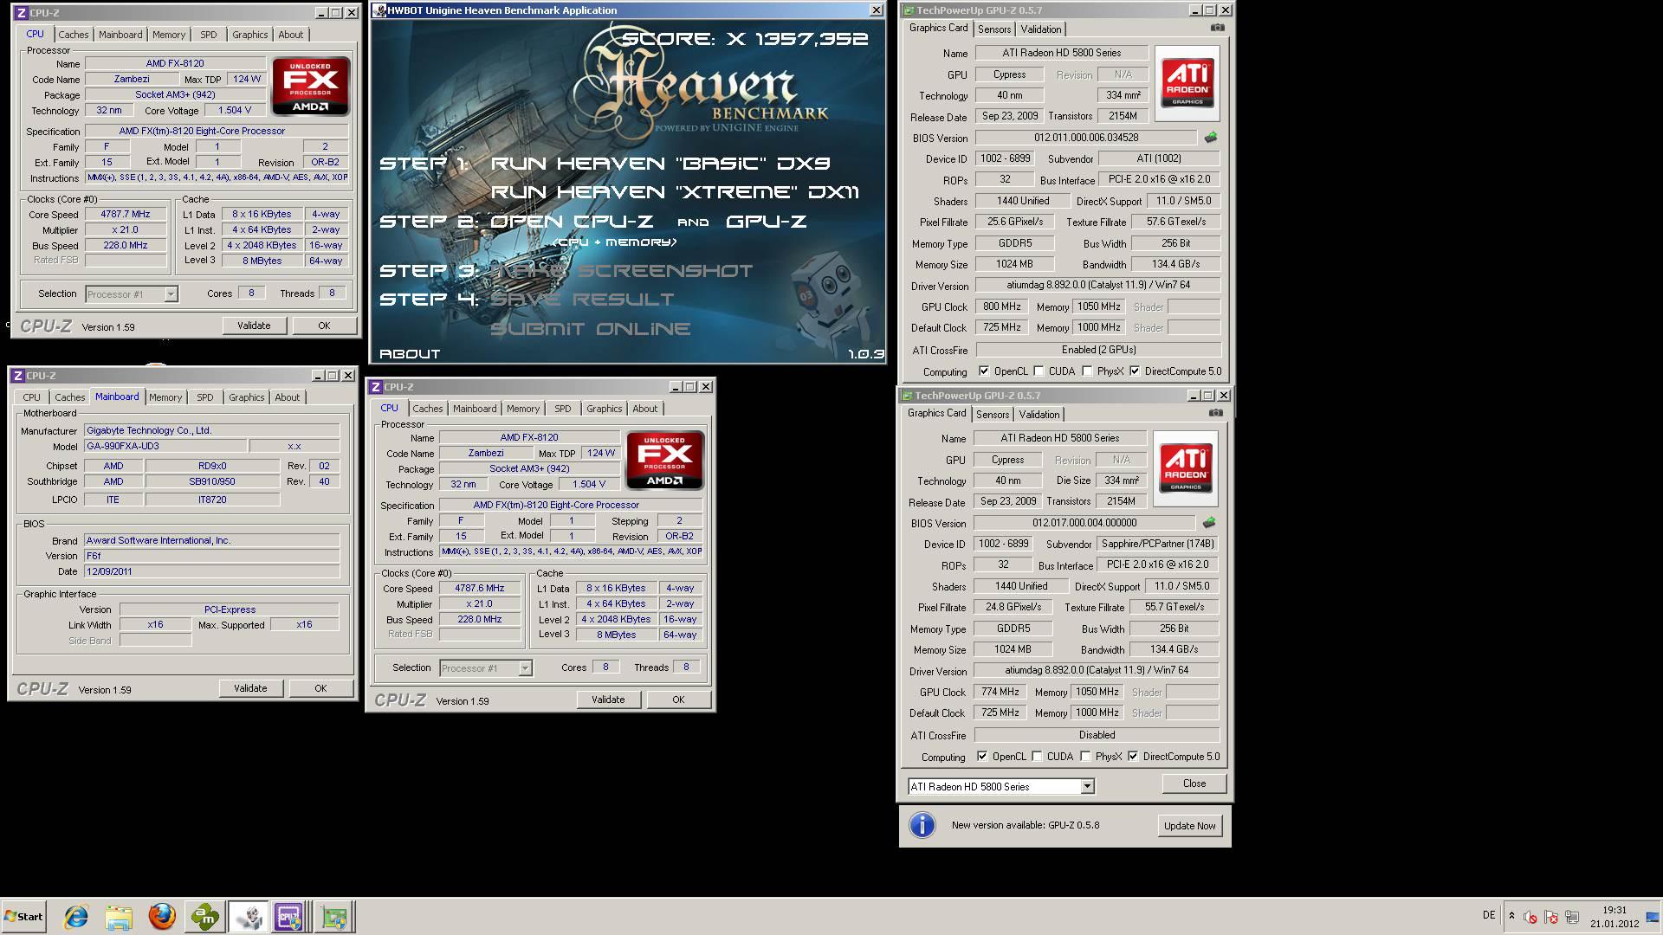Toggle PhysX checkbox in lower GPU-Z window
The image size is (1663, 935).
click(x=1085, y=757)
